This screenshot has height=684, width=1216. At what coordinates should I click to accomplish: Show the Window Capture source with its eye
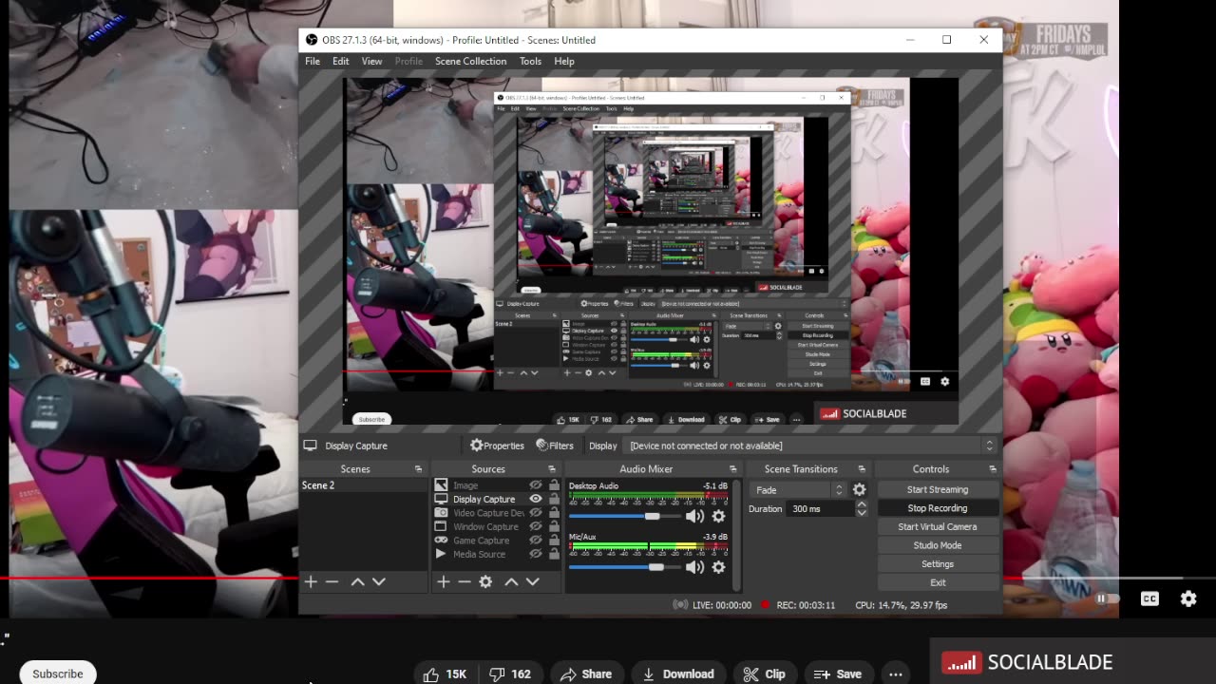click(536, 526)
